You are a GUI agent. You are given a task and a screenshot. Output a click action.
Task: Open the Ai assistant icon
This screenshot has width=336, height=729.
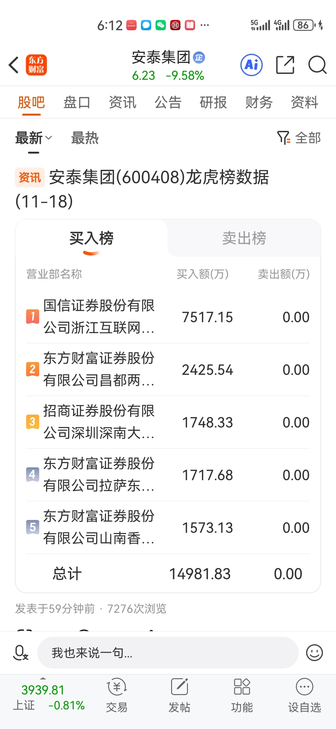(x=251, y=65)
